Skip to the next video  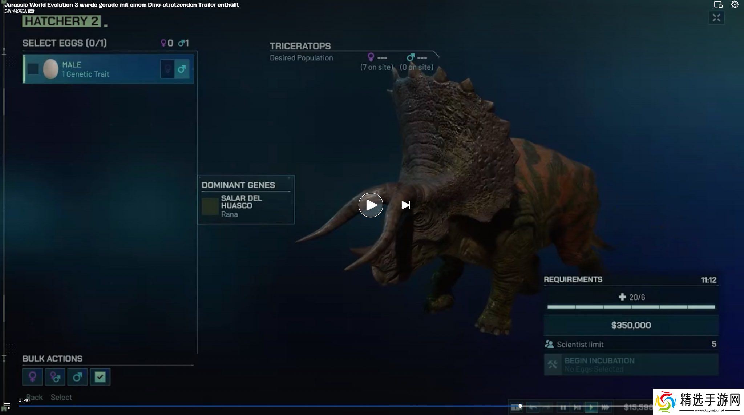click(405, 205)
